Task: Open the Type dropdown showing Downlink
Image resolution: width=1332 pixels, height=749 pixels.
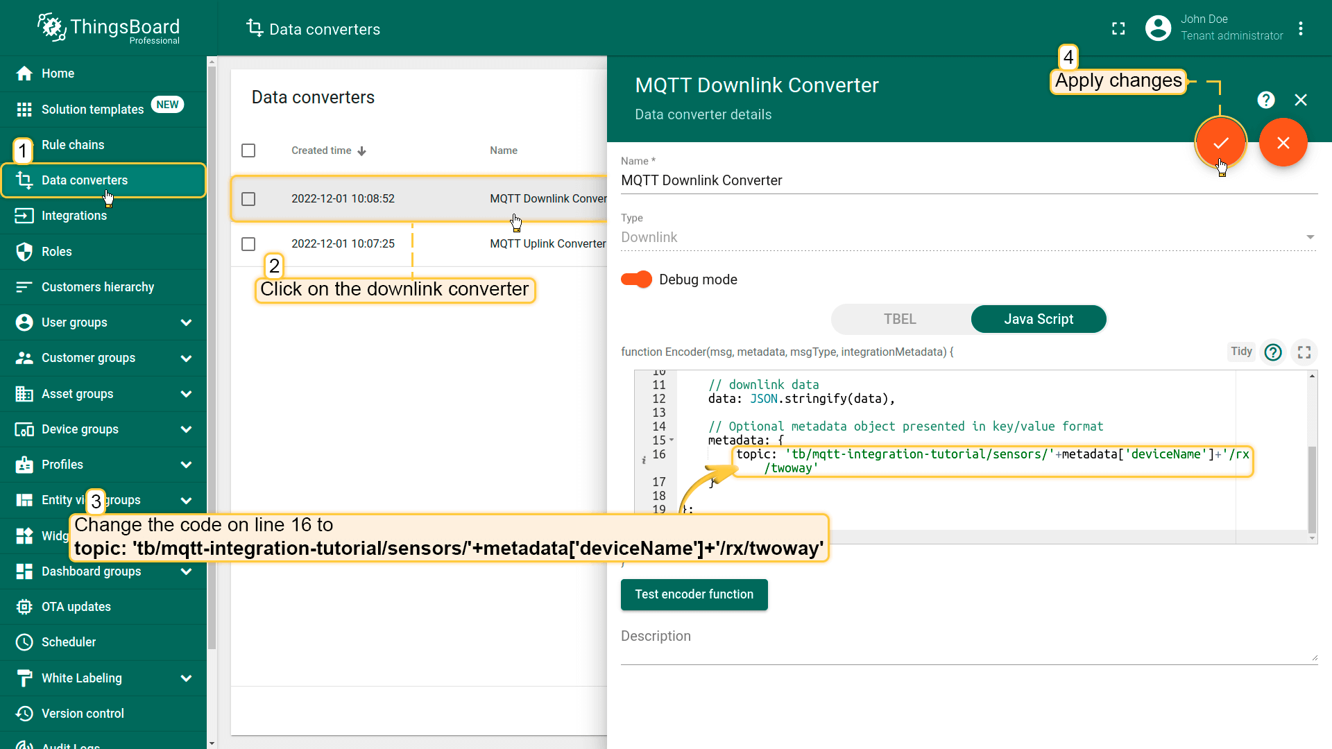Action: point(968,237)
